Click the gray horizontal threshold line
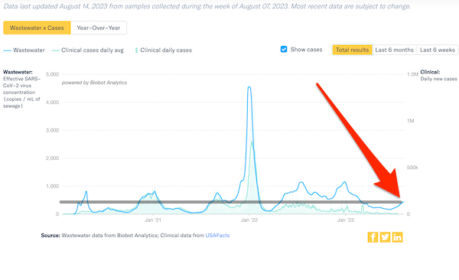Viewport: 459px width, 280px height. click(x=231, y=202)
